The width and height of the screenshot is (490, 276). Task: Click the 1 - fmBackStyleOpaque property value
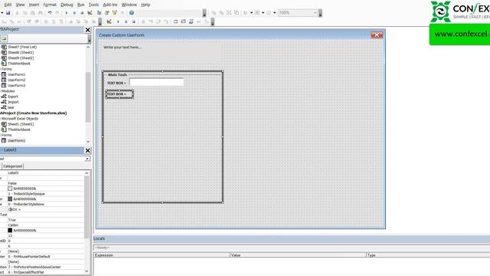pos(26,194)
